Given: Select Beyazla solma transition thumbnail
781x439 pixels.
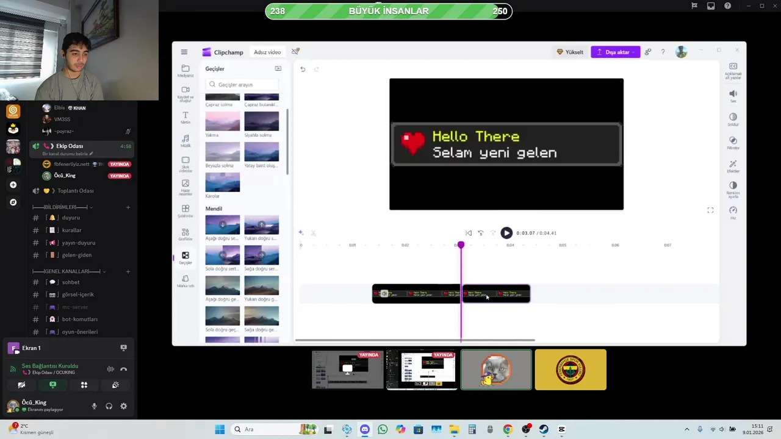Looking at the screenshot, I should click(223, 151).
